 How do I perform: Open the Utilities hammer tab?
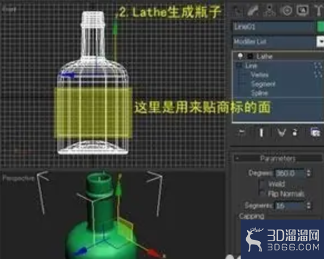tap(318, 11)
